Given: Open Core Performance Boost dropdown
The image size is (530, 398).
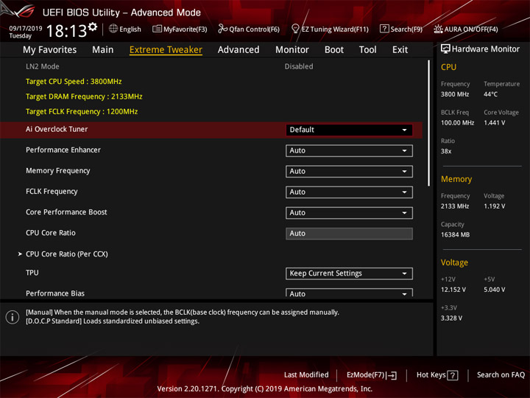Looking at the screenshot, I should pyautogui.click(x=349, y=212).
